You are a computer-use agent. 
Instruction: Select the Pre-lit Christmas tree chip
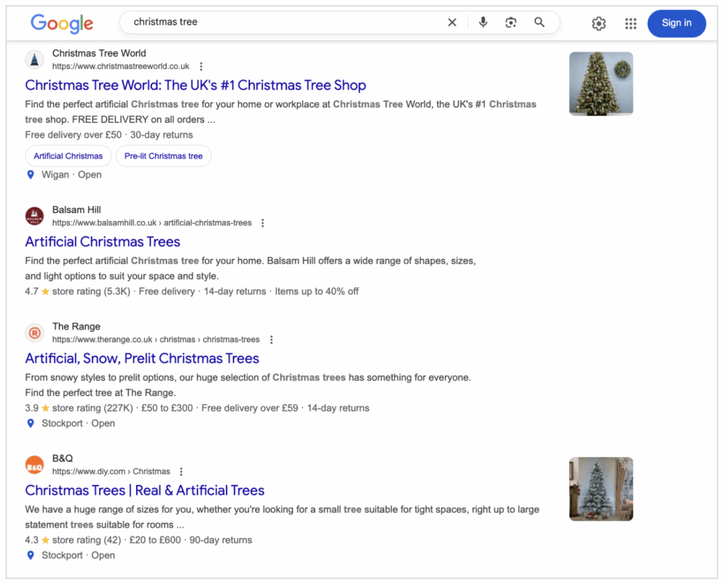[163, 156]
